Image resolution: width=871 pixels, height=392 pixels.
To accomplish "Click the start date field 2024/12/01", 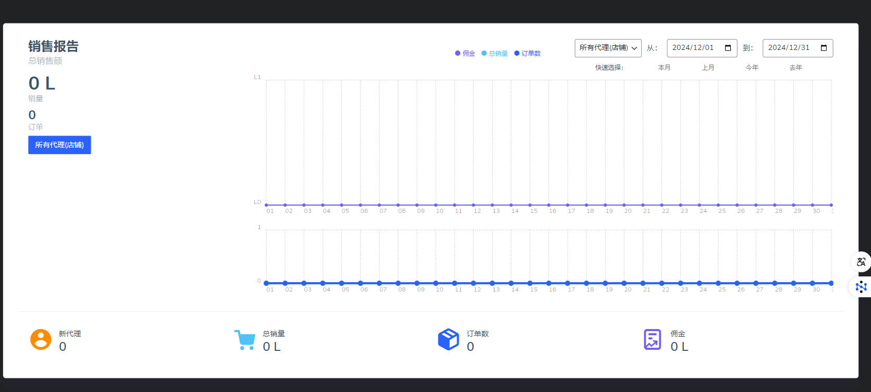I will click(x=702, y=48).
